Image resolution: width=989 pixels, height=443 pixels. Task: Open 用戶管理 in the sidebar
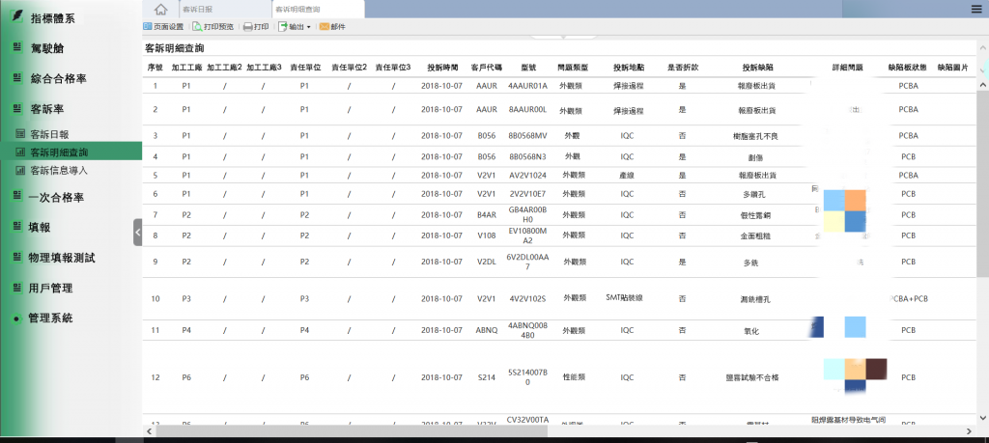[50, 288]
